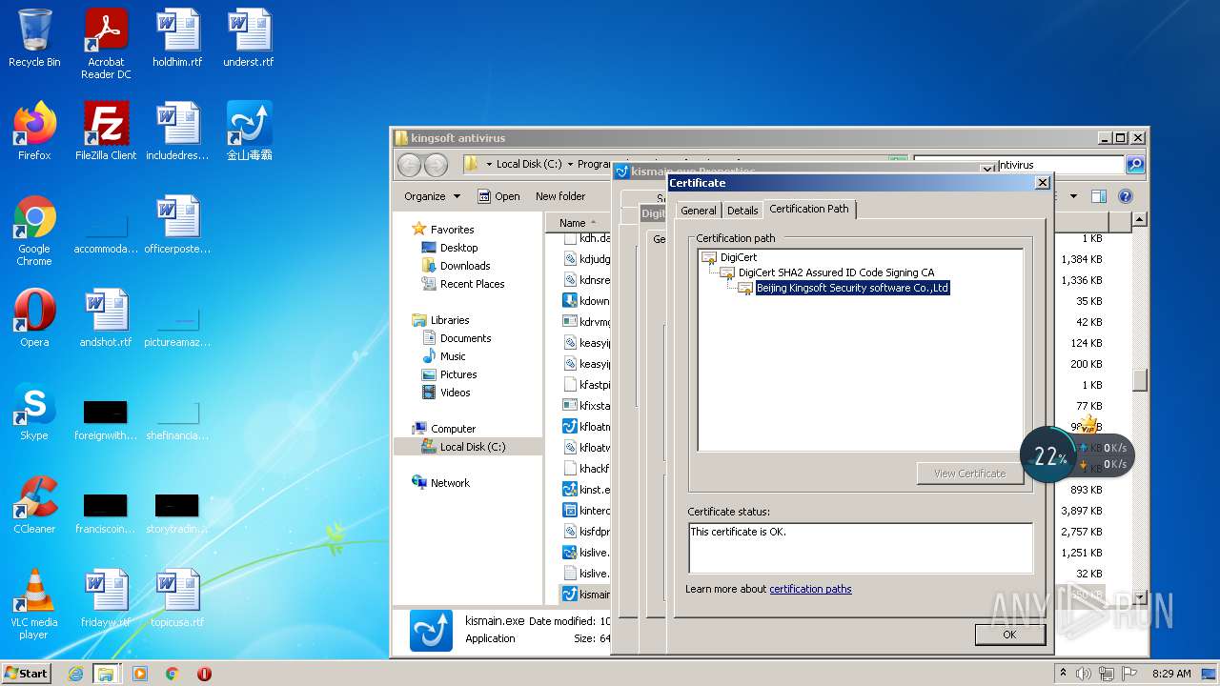Open media player taskbar icon
Screen dimensions: 1220x686
[140, 674]
